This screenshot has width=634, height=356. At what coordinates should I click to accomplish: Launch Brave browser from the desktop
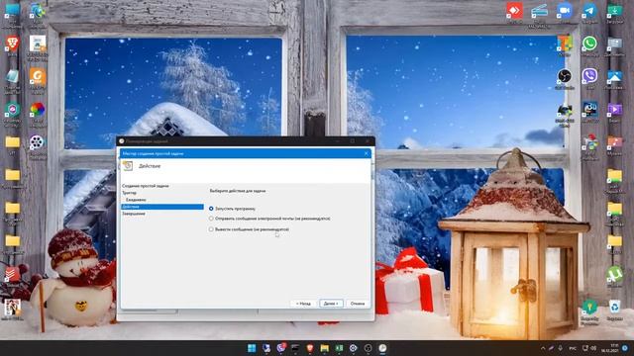tap(12, 44)
